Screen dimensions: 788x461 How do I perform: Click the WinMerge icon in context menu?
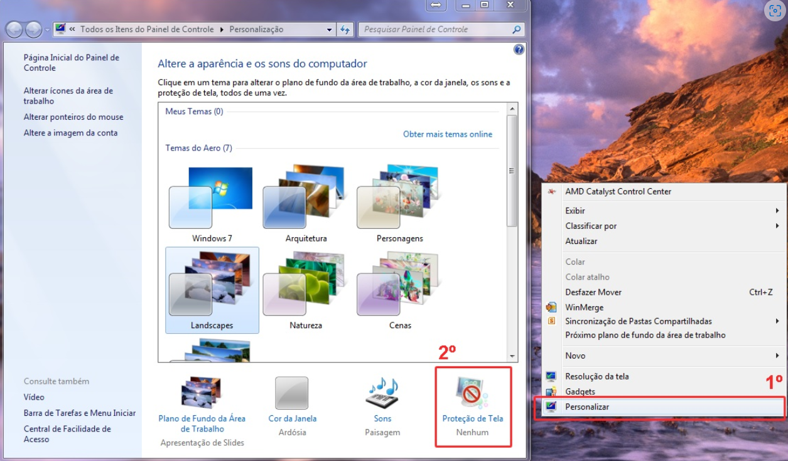[x=551, y=307]
